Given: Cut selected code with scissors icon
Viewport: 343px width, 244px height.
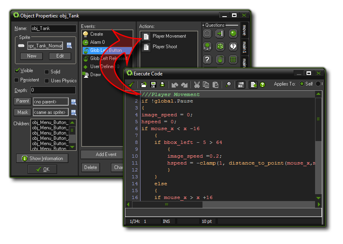Looking at the screenshot, I should 197,85.
